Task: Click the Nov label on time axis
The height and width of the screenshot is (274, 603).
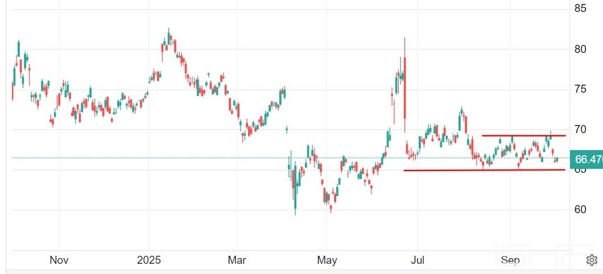Action: [59, 260]
